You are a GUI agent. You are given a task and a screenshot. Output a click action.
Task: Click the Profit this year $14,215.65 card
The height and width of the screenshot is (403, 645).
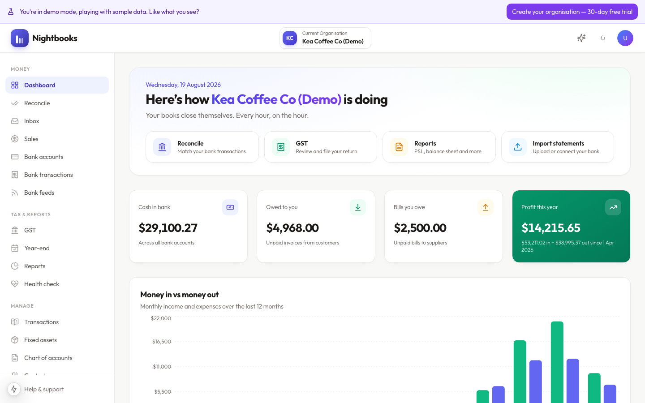click(x=571, y=227)
